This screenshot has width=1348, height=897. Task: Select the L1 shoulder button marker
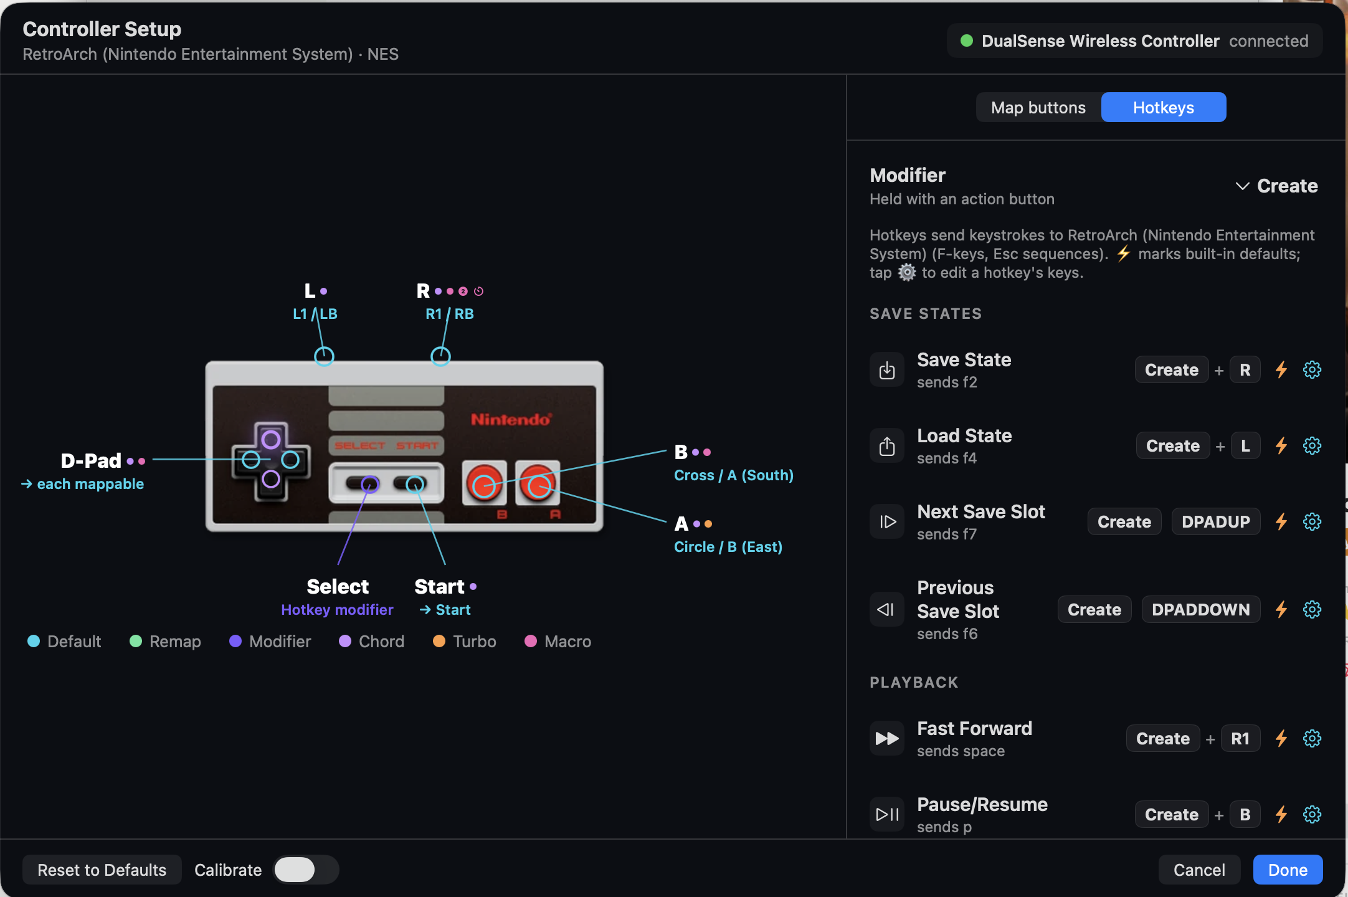coord(324,356)
